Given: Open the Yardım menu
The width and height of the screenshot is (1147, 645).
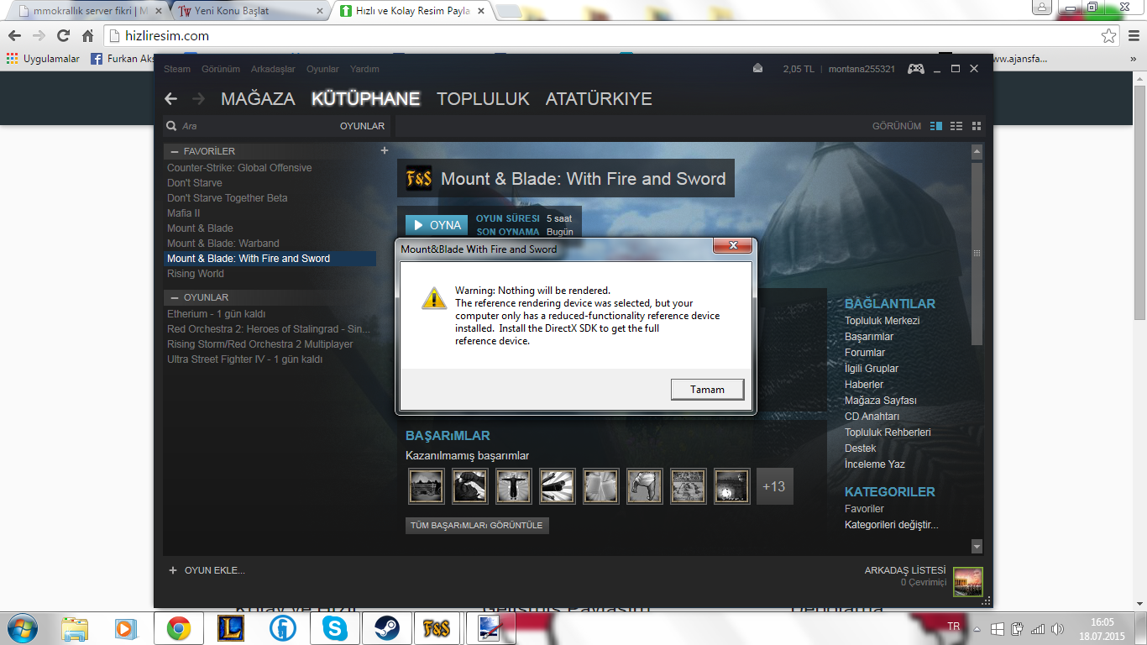Looking at the screenshot, I should click(x=364, y=69).
